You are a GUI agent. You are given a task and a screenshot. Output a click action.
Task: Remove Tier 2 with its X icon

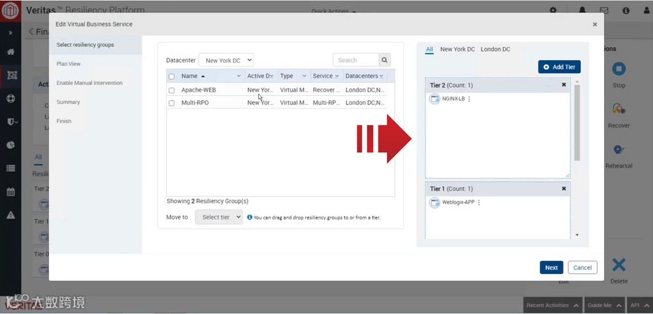pos(564,85)
